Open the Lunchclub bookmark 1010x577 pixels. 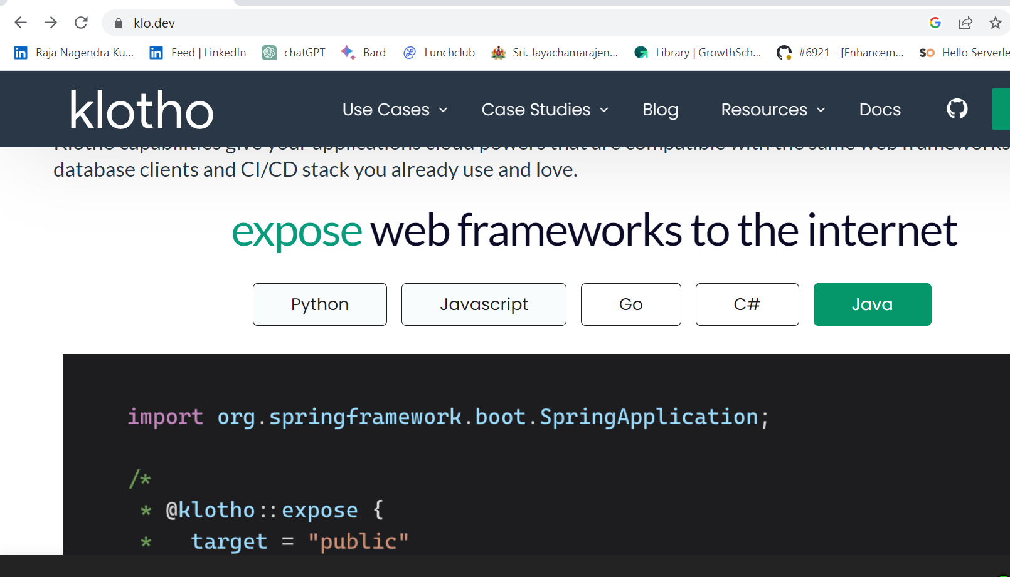click(x=439, y=53)
